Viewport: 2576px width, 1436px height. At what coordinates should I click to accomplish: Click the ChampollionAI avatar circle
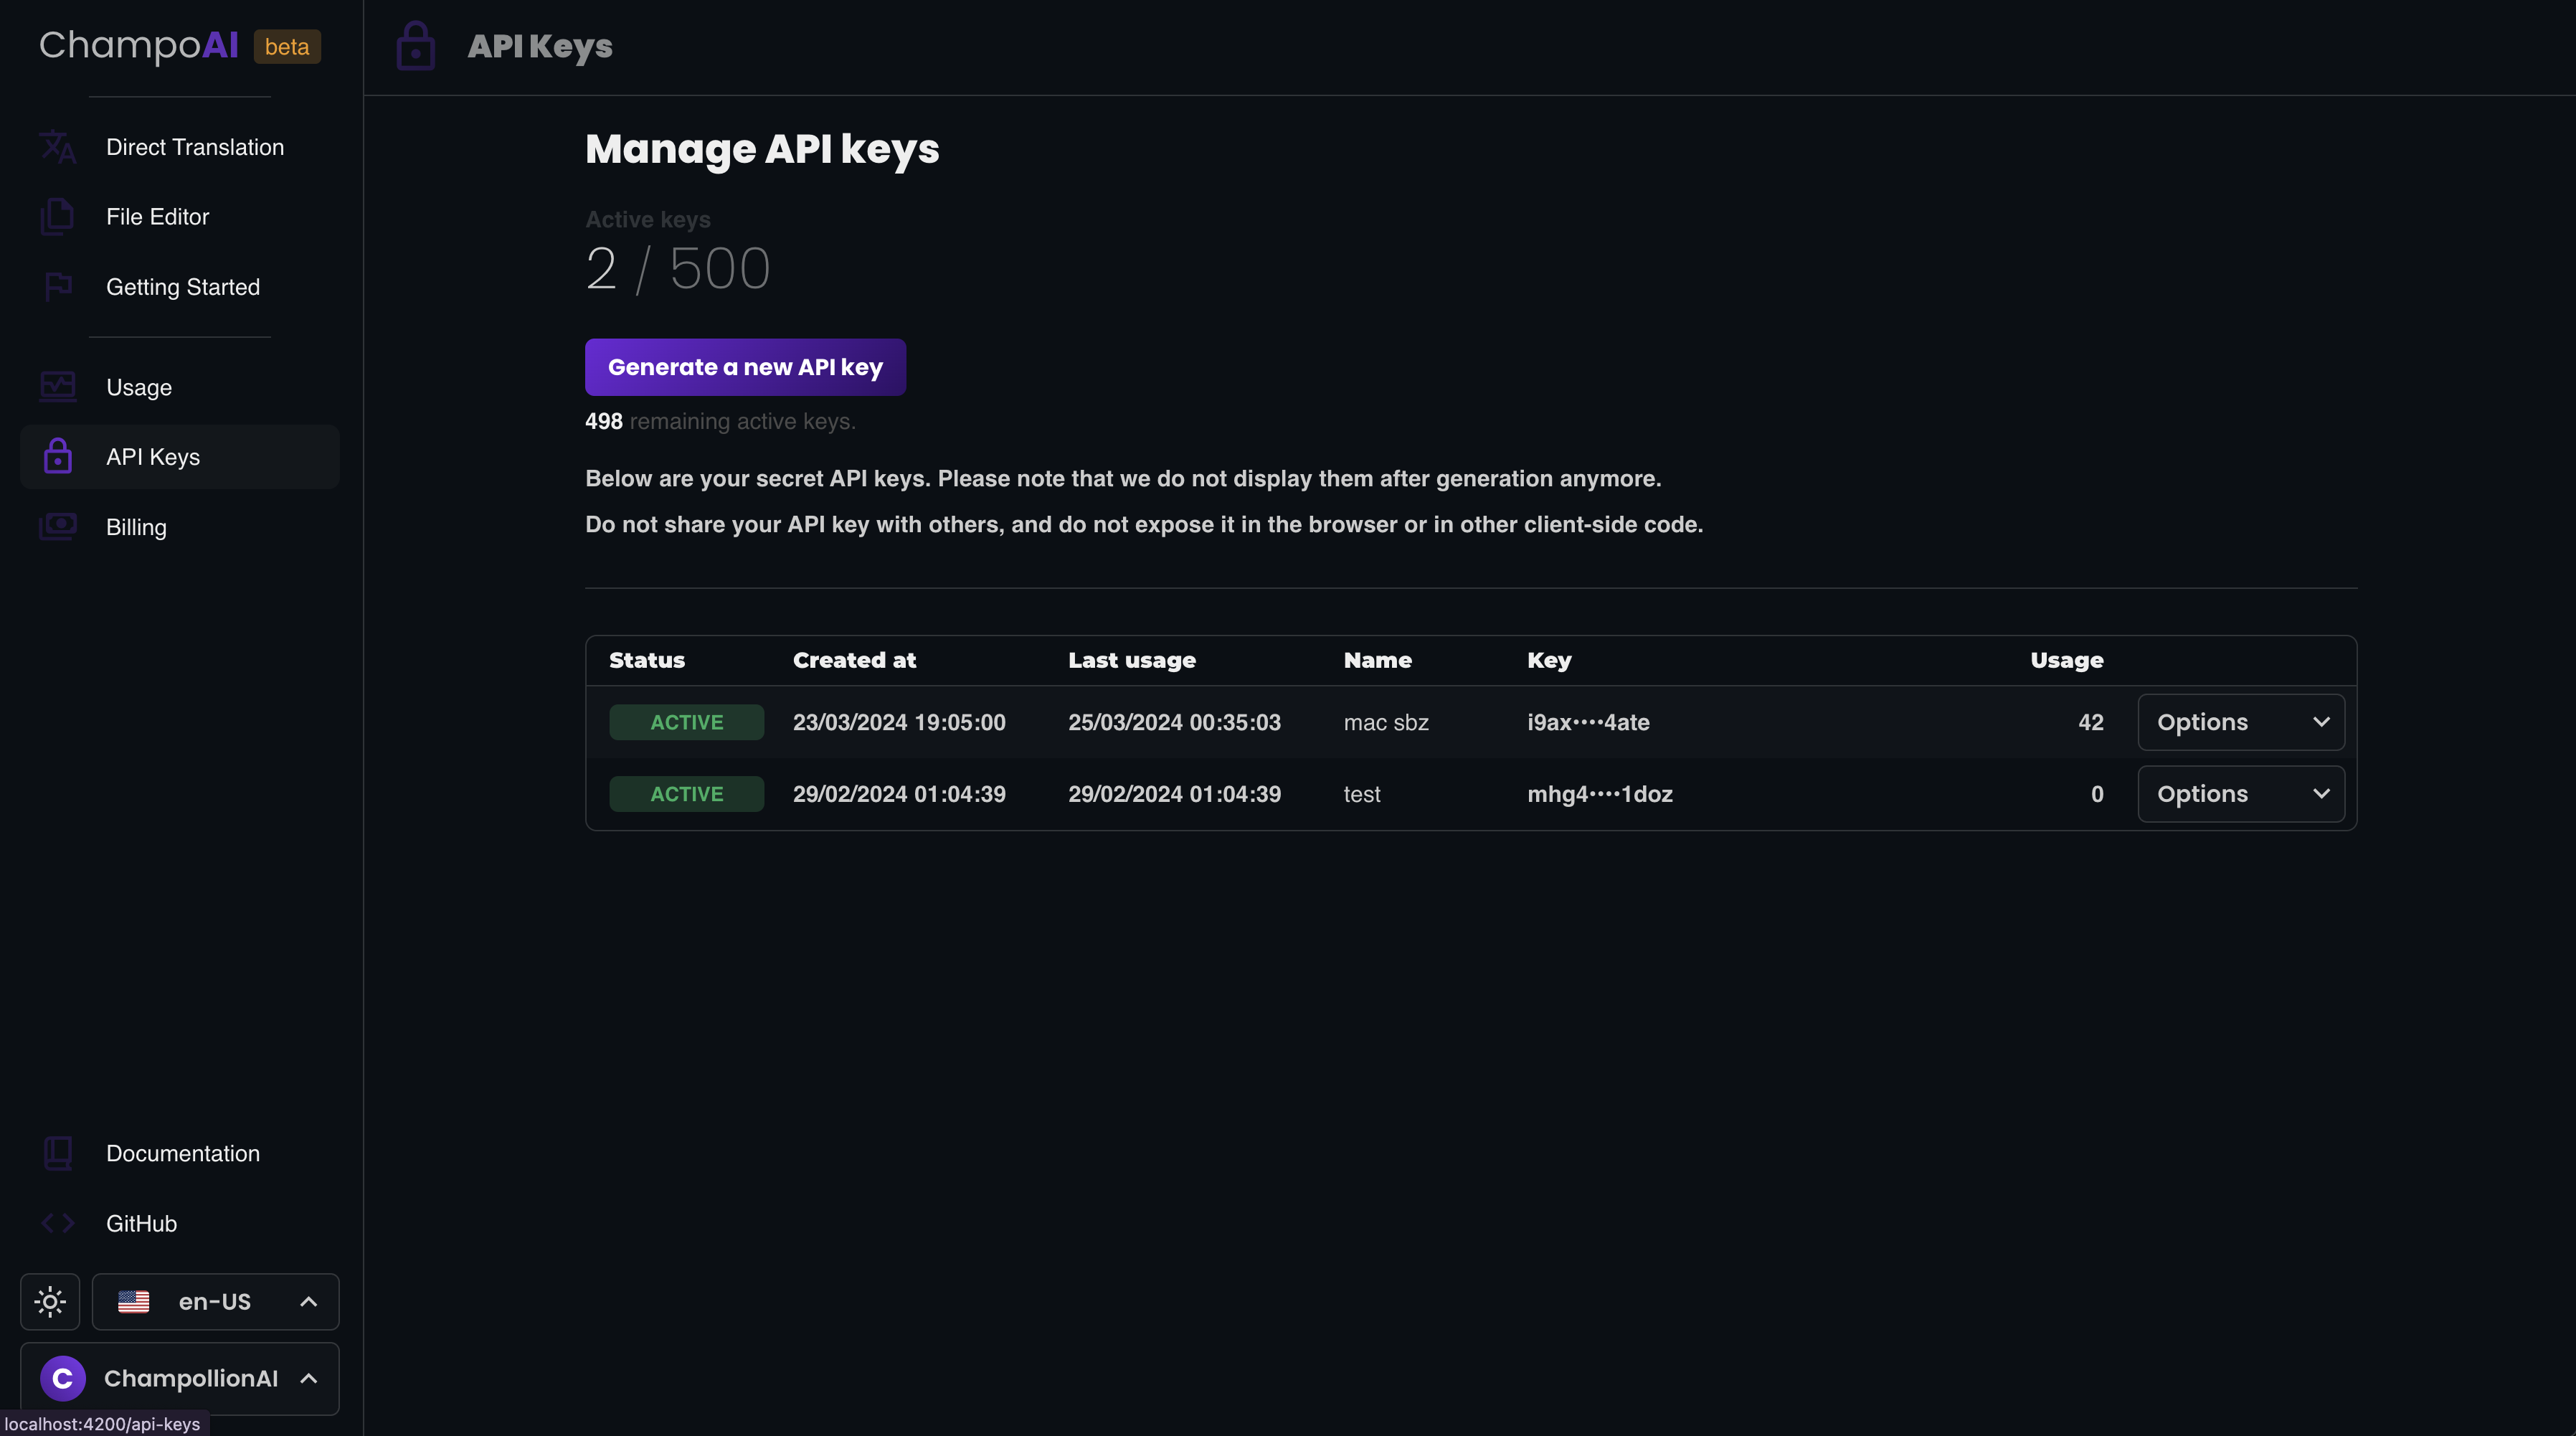click(x=62, y=1378)
